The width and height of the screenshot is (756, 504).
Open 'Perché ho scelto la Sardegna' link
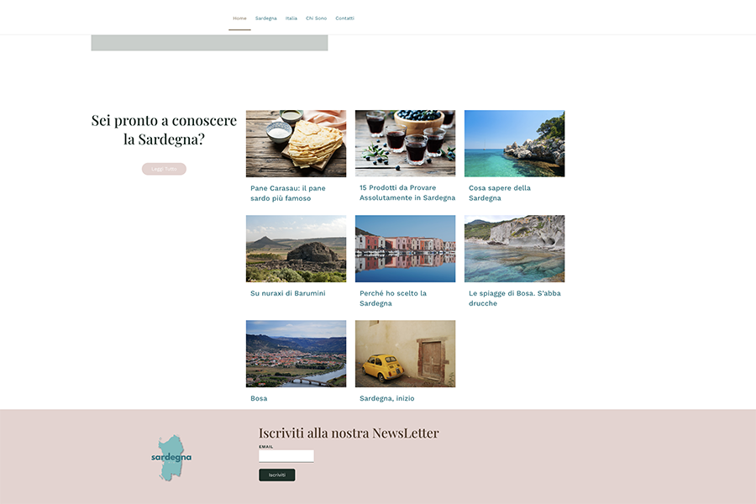coord(393,298)
